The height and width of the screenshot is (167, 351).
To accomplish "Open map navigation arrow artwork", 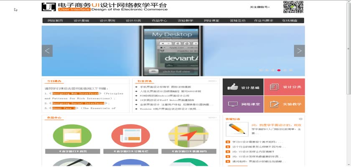I will coord(188,136).
